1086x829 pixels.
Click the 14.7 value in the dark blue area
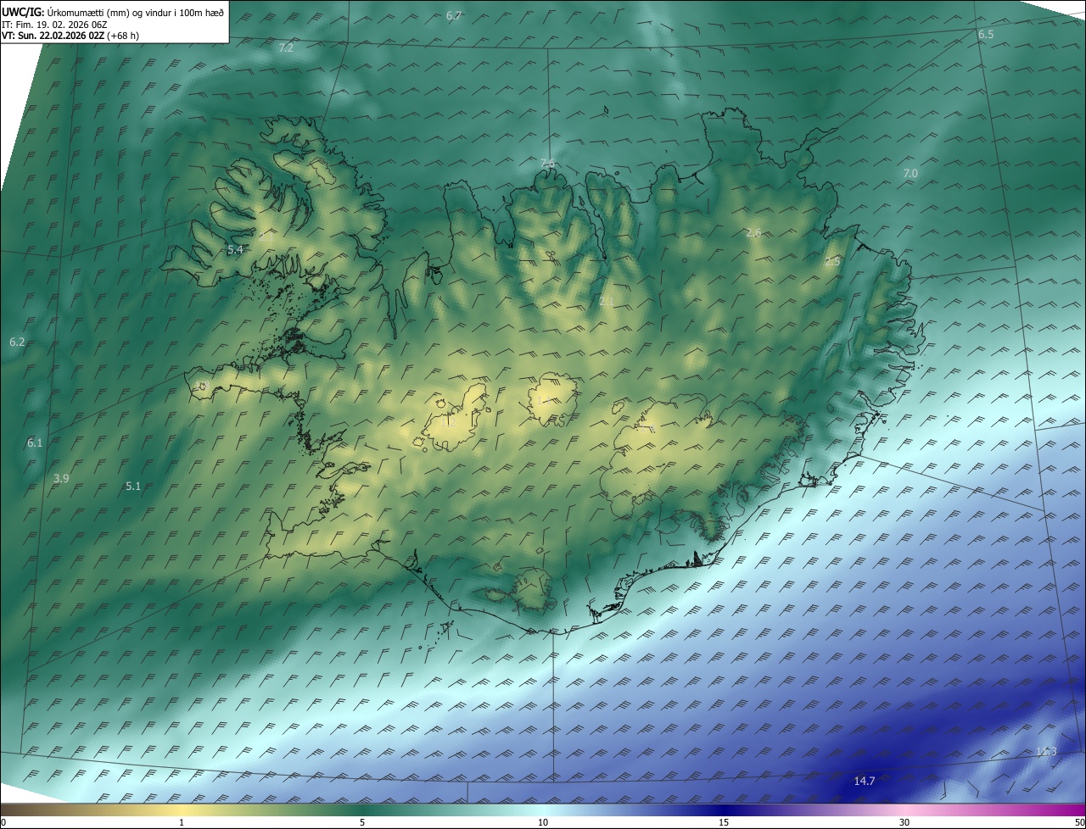click(865, 781)
